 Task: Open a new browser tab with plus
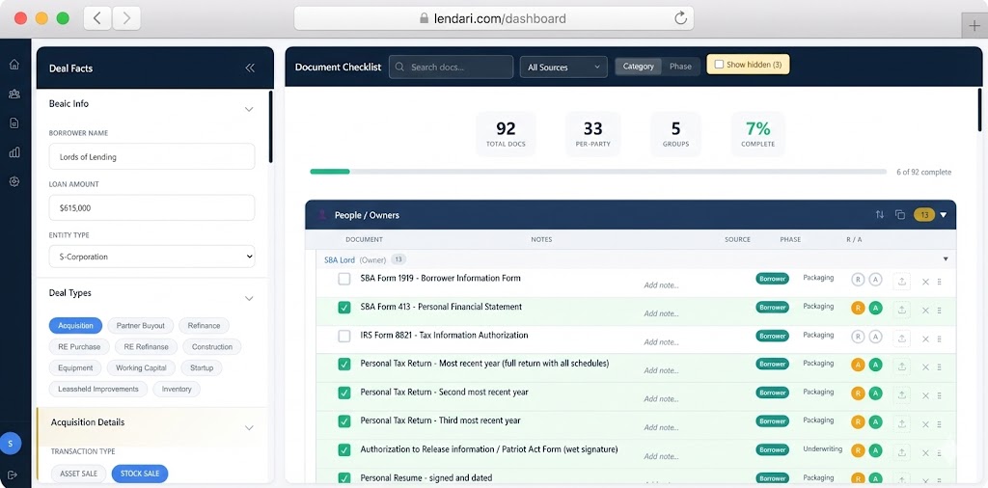coord(974,25)
